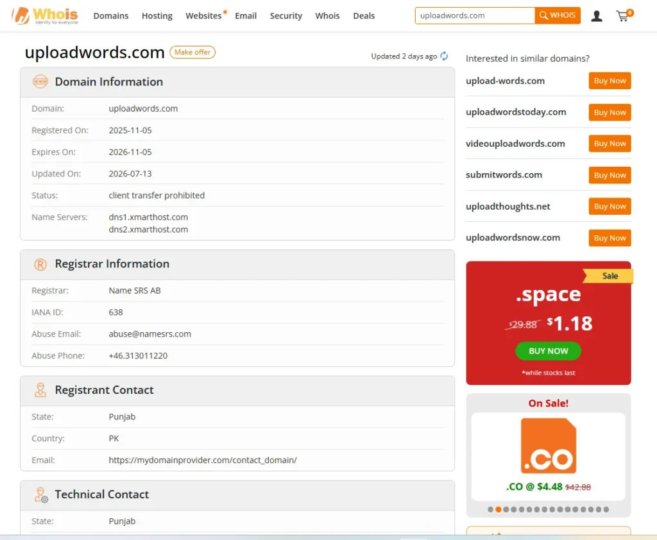Image resolution: width=657 pixels, height=540 pixels.
Task: Open the shopping cart icon
Action: click(x=624, y=15)
